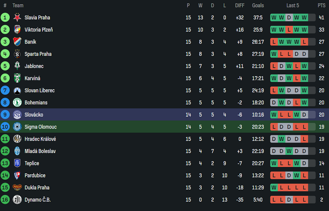
Task: Sort table by DIFF column header
Action: [240, 5]
